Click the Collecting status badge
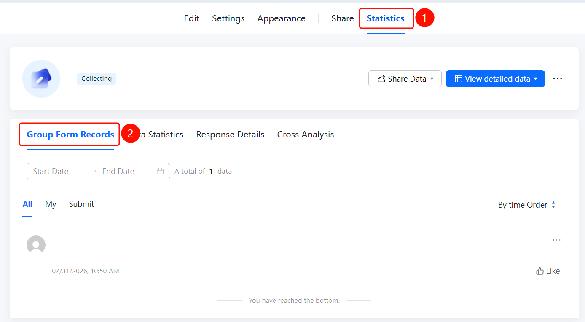 (97, 79)
